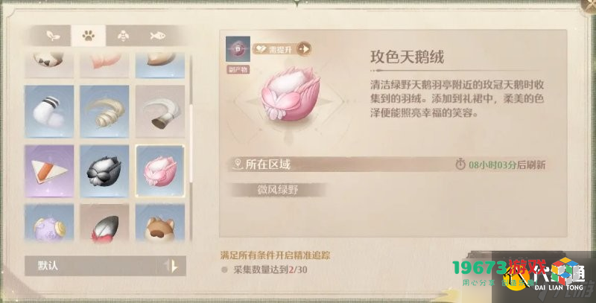Screen dimensions: 596x303
Task: Select the paw print animal tab
Action: (88, 36)
